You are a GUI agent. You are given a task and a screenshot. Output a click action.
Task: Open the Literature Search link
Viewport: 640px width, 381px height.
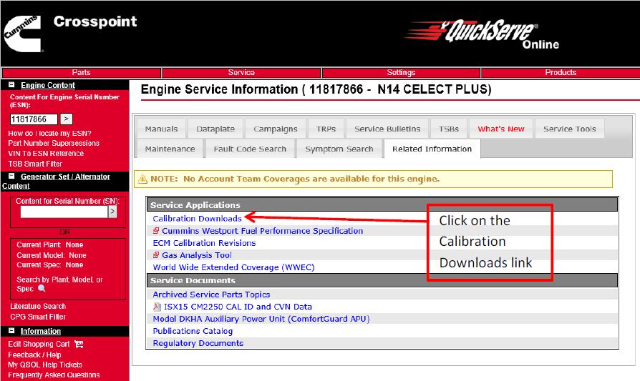coord(38,306)
